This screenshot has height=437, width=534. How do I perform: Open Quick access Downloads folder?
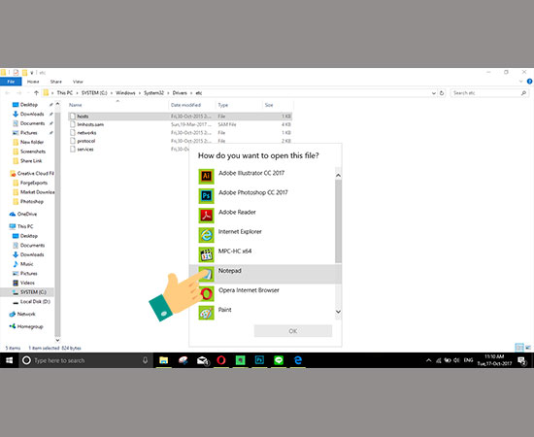tap(32, 114)
